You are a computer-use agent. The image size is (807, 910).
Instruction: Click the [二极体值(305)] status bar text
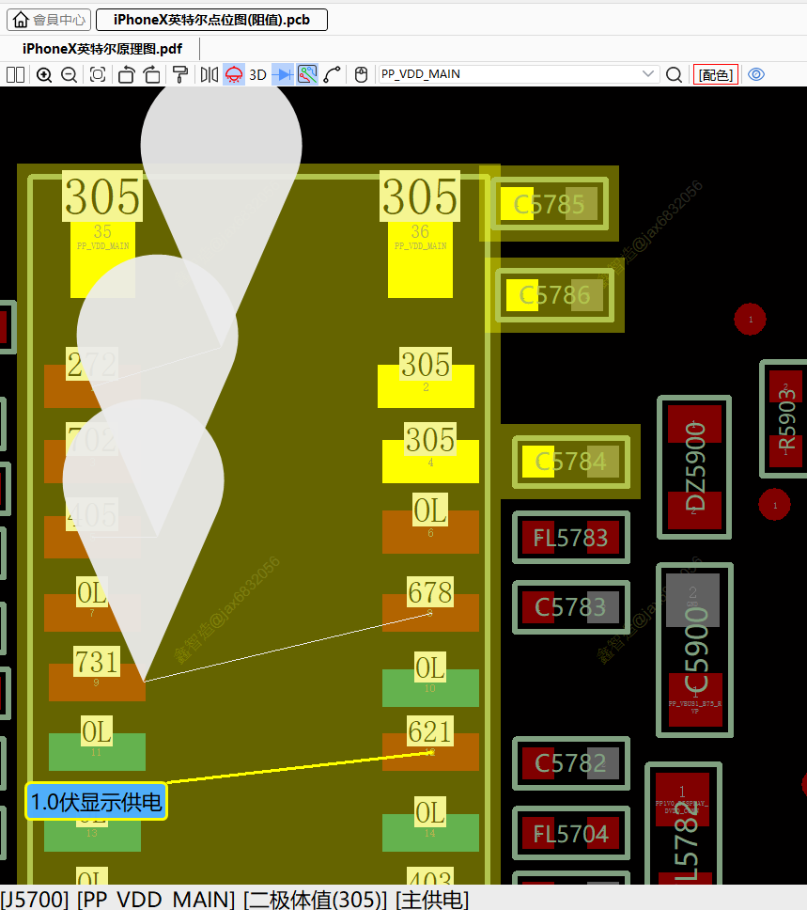click(315, 899)
